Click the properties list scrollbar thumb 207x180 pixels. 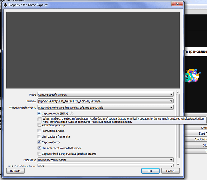click(178, 126)
